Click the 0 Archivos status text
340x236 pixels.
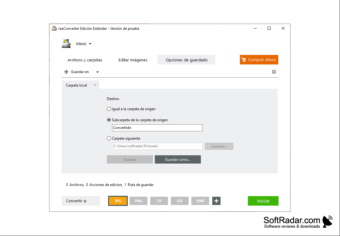point(75,185)
